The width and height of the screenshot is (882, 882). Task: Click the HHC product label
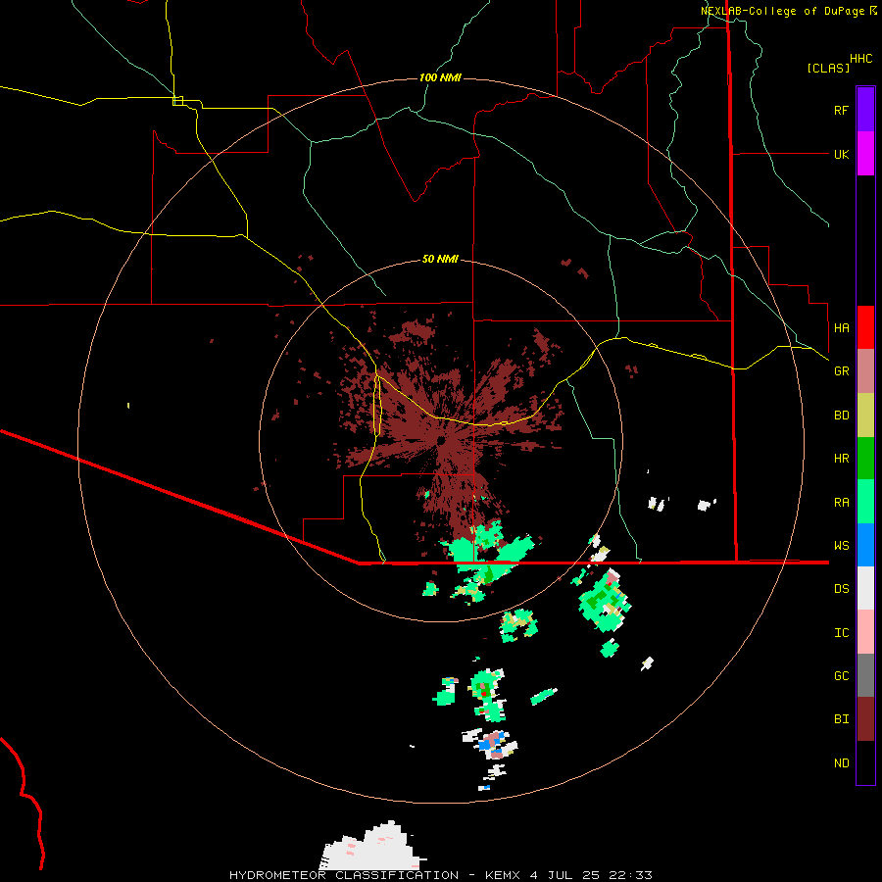tap(861, 59)
